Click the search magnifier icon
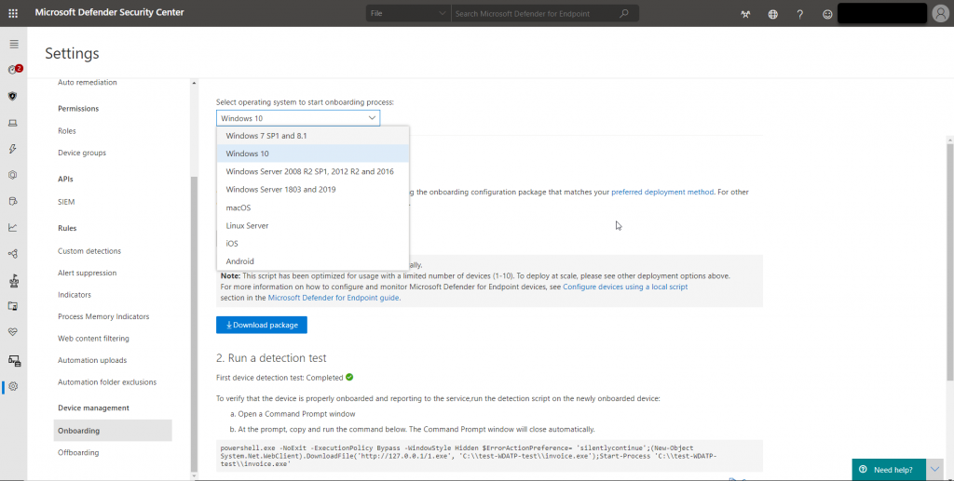954x481 pixels. pyautogui.click(x=624, y=13)
